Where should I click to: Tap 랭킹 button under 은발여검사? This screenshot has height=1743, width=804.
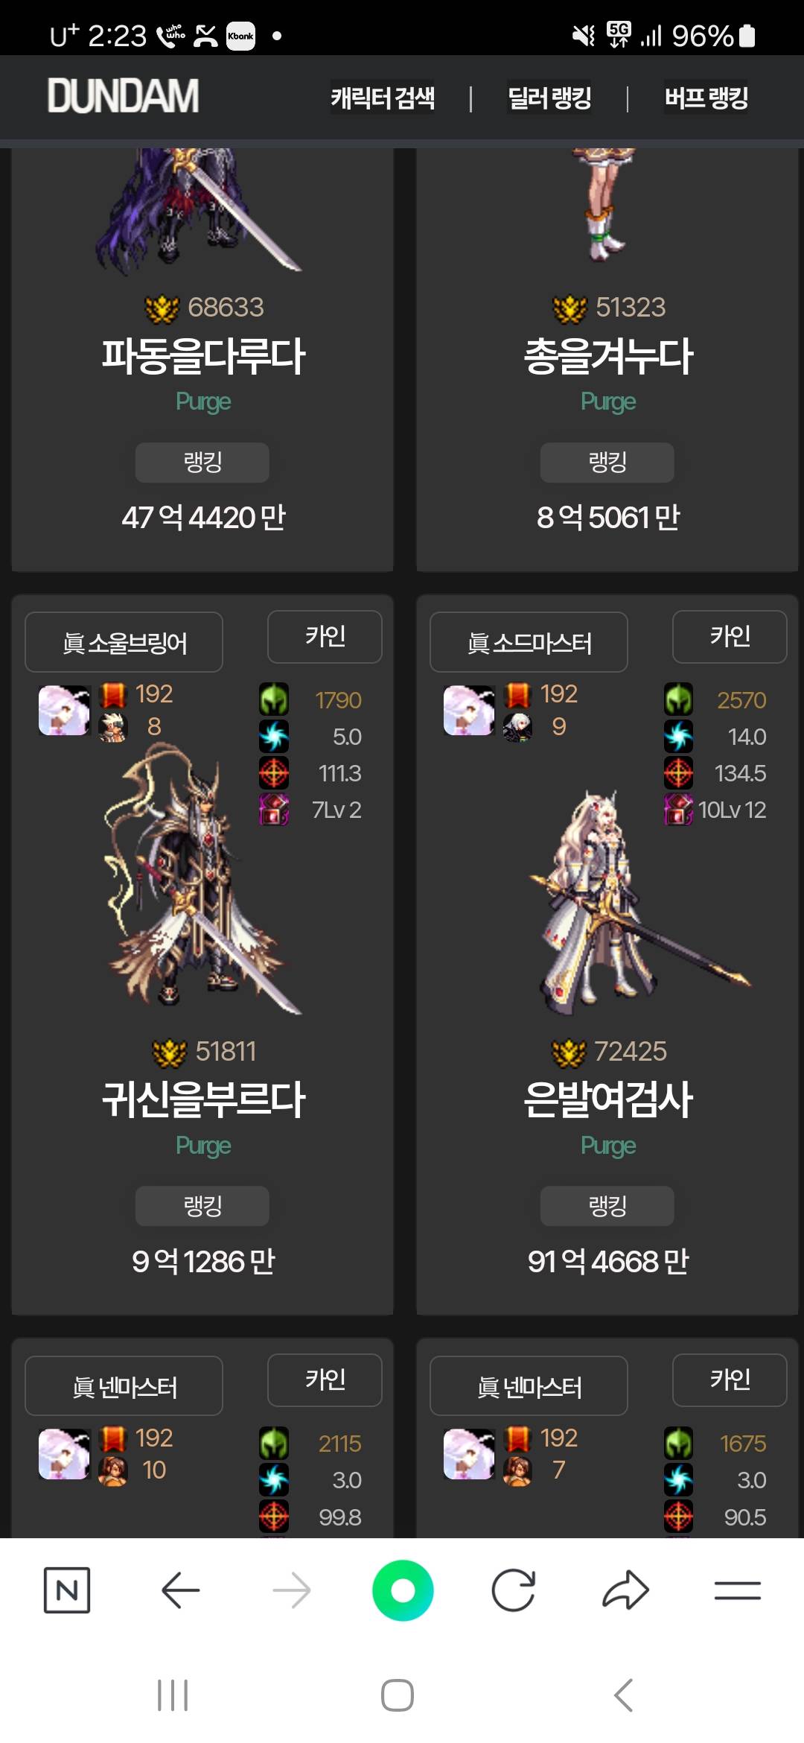[607, 1206]
